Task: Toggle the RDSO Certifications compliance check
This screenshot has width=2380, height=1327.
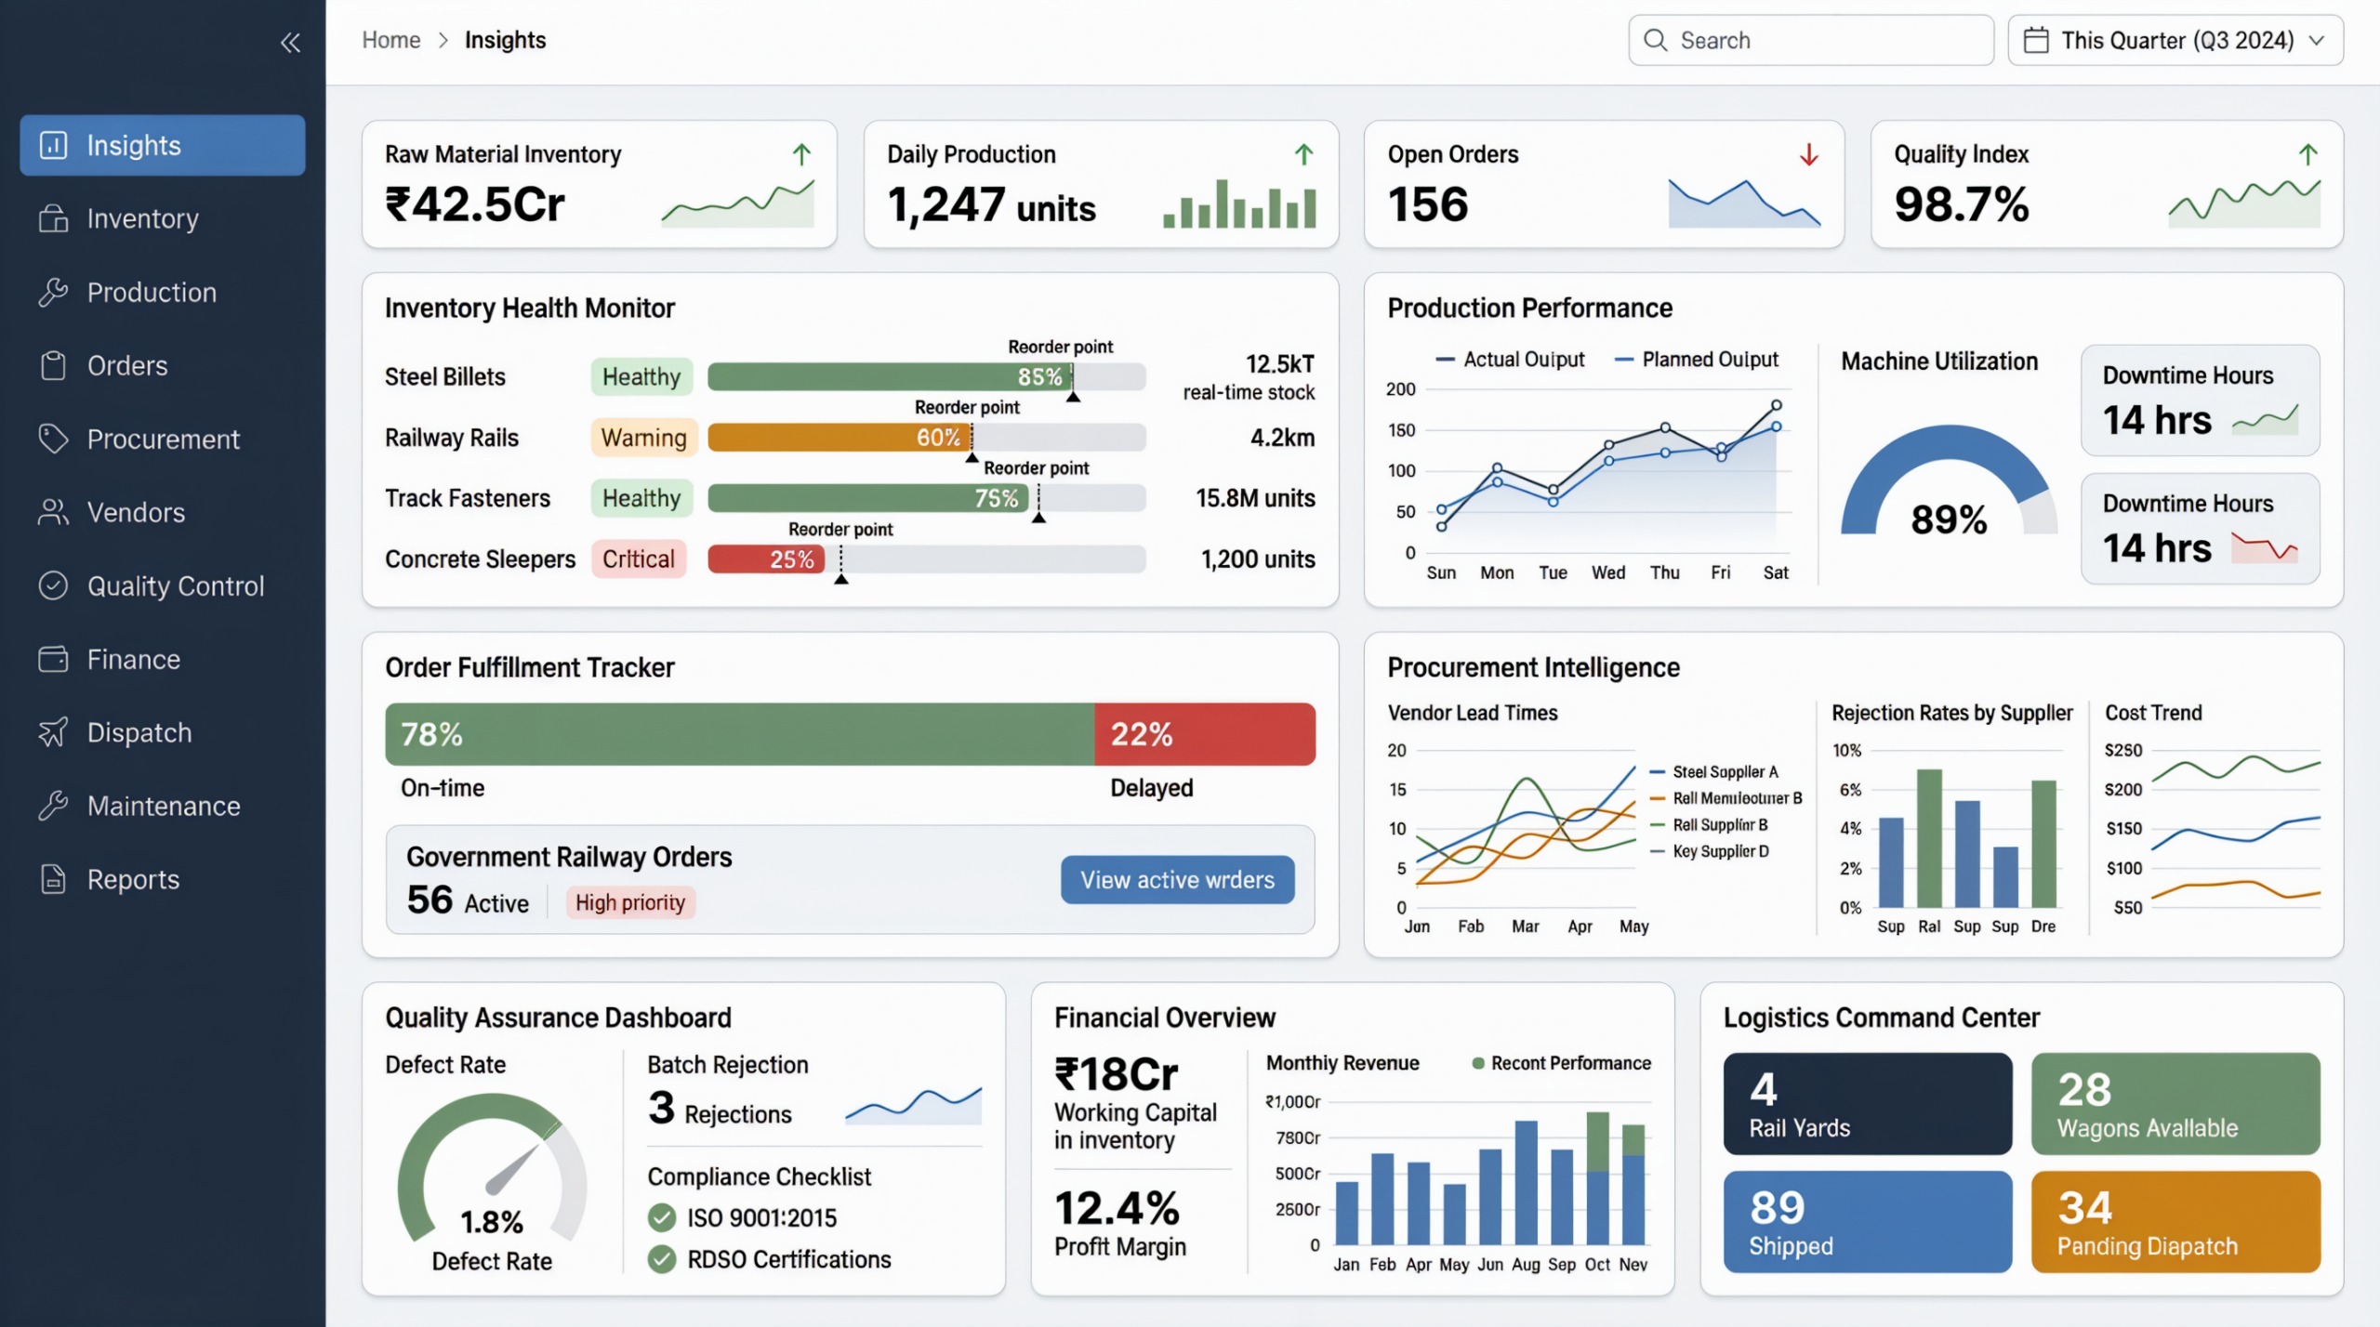Action: pyautogui.click(x=662, y=1259)
